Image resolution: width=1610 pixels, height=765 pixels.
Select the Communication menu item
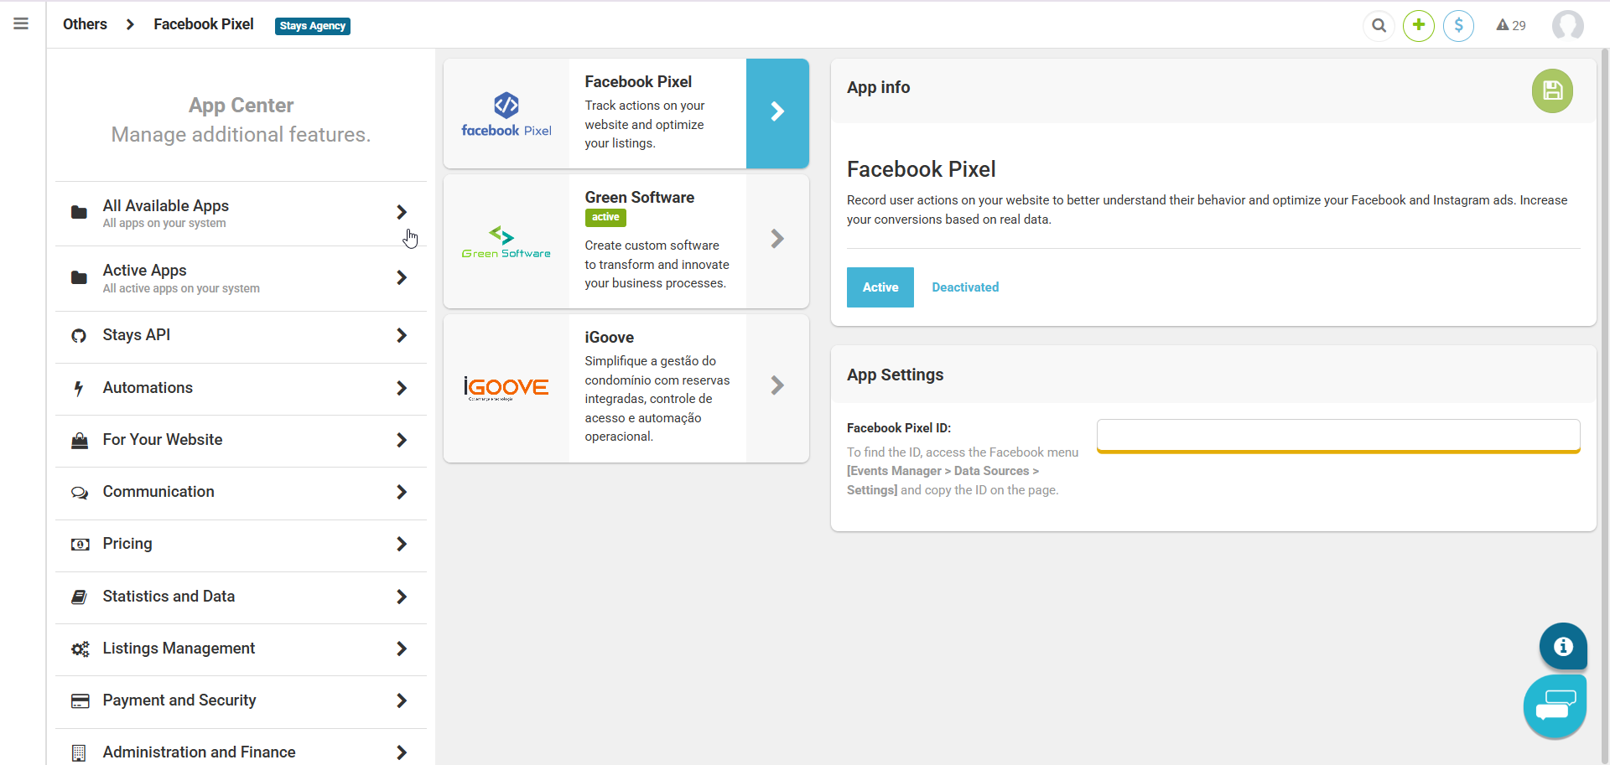tap(241, 492)
